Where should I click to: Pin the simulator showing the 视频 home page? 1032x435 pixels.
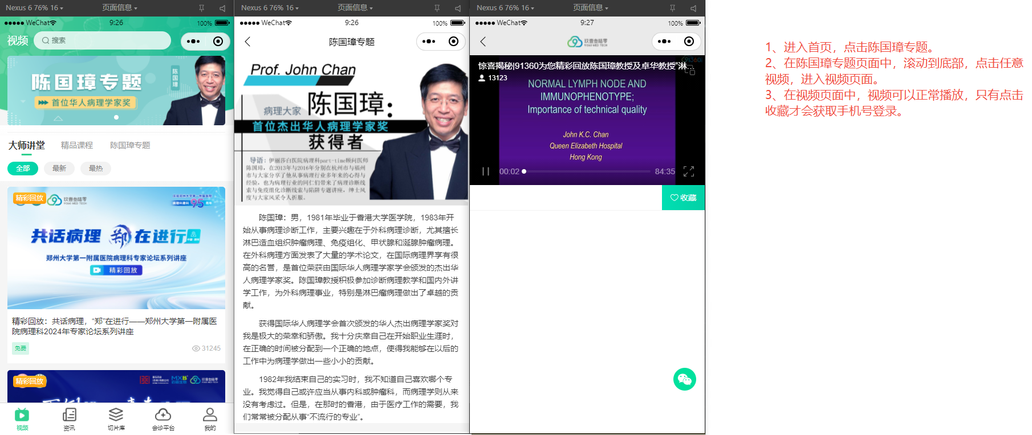(x=201, y=8)
